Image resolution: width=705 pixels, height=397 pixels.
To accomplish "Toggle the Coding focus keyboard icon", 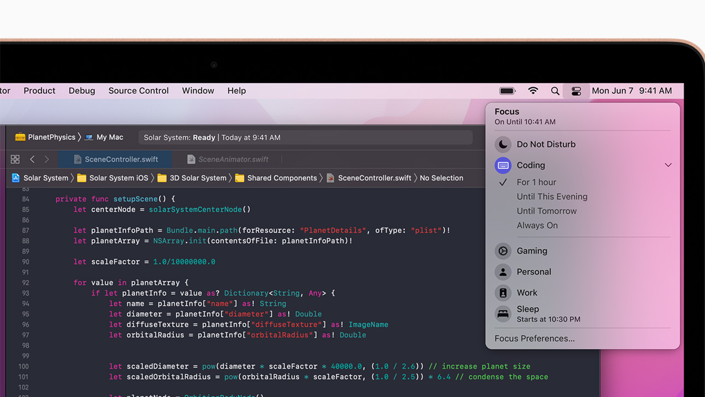I will [503, 165].
